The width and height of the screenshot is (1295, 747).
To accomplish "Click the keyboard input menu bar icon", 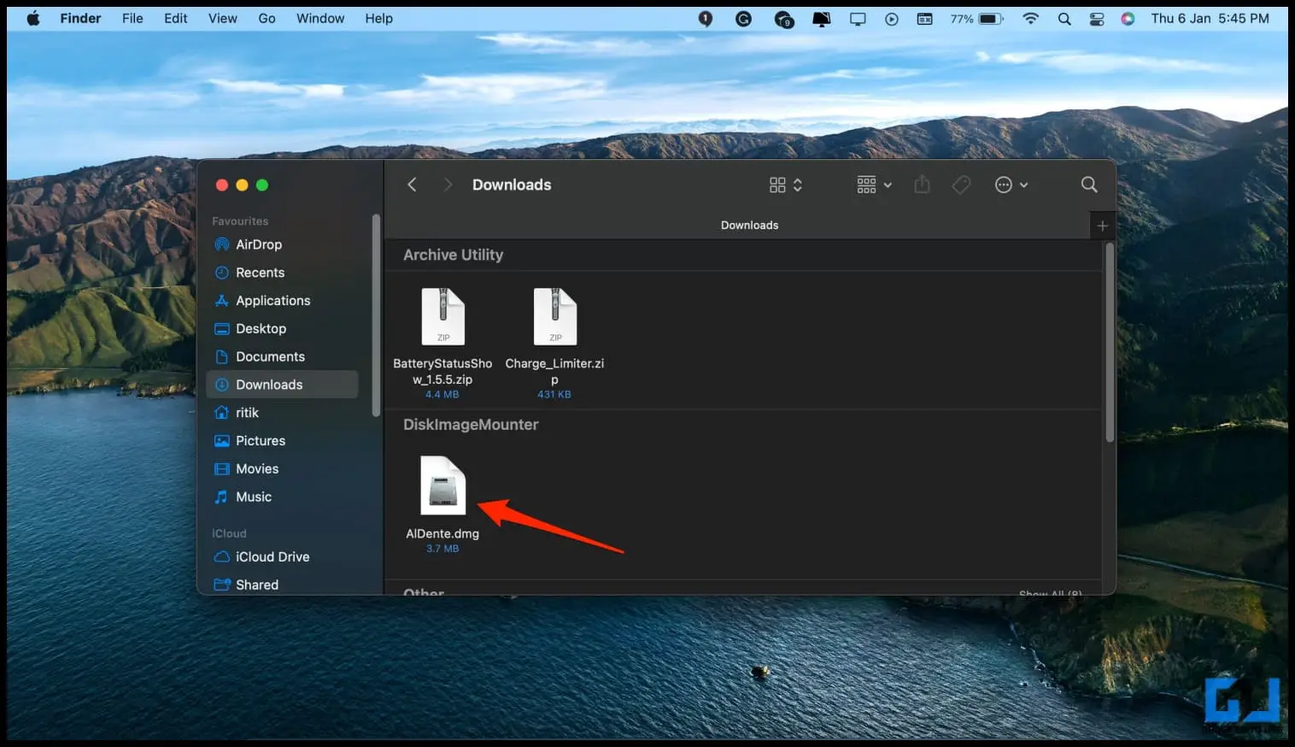I will click(925, 19).
